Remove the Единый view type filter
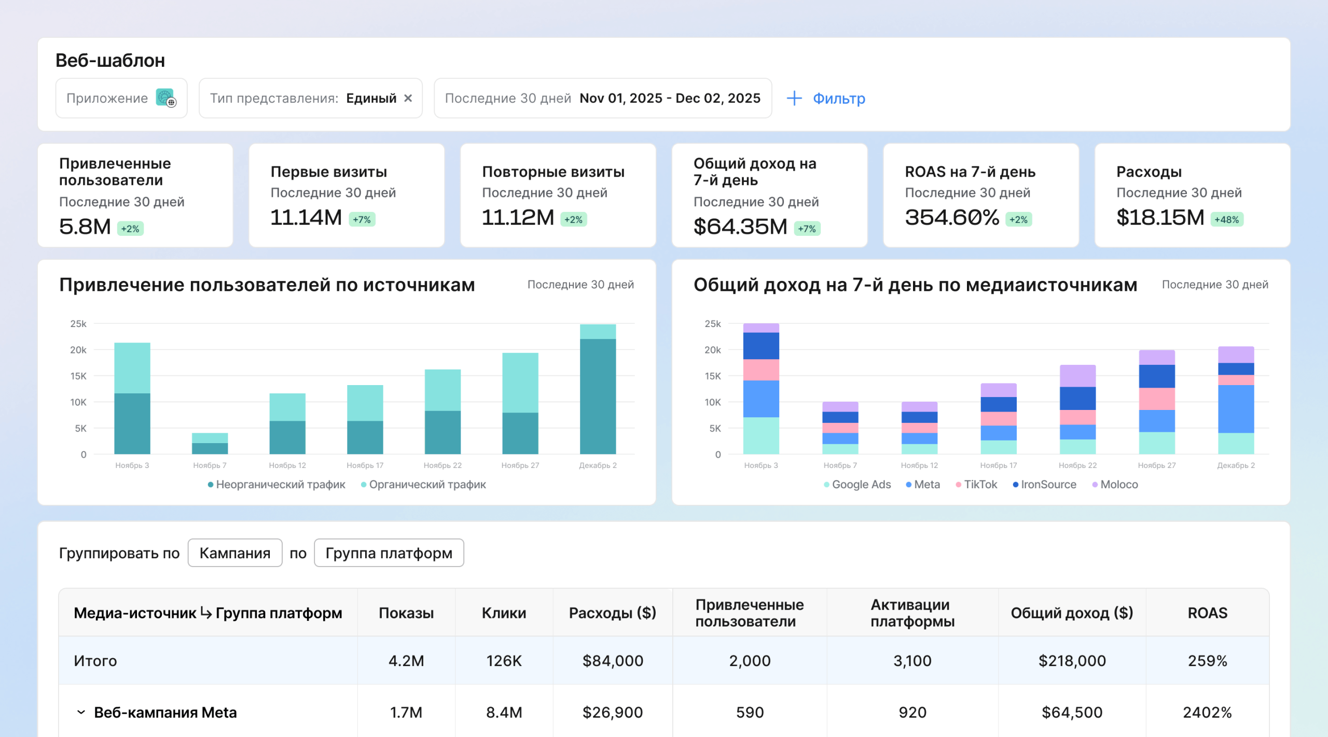 [x=408, y=98]
